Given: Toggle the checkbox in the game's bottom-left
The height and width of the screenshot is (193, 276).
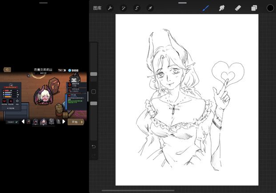Looking at the screenshot, I should click(17, 122).
